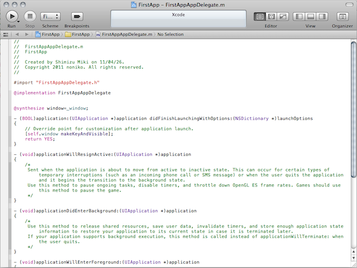Screen dimensions: 357x268
Task: Open the No Selection symbol breadcrumb
Action: 170,34
